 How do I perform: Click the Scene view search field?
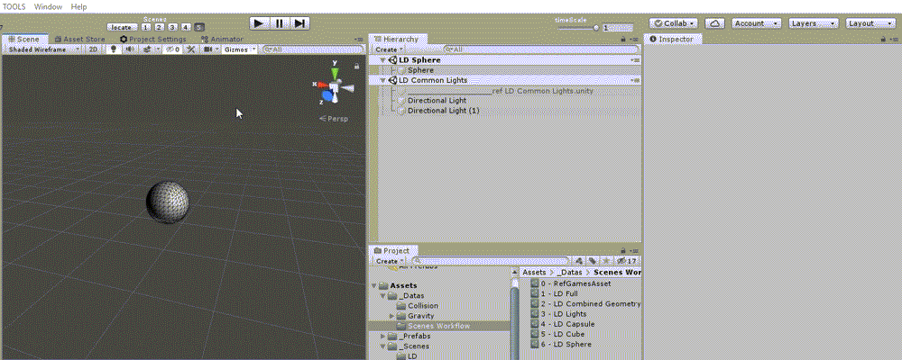312,49
